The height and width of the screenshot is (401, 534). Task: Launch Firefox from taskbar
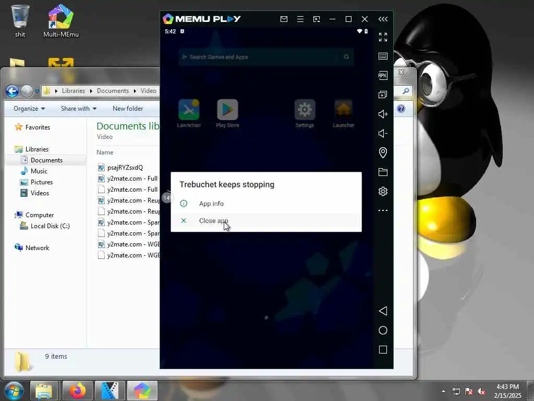pos(78,391)
